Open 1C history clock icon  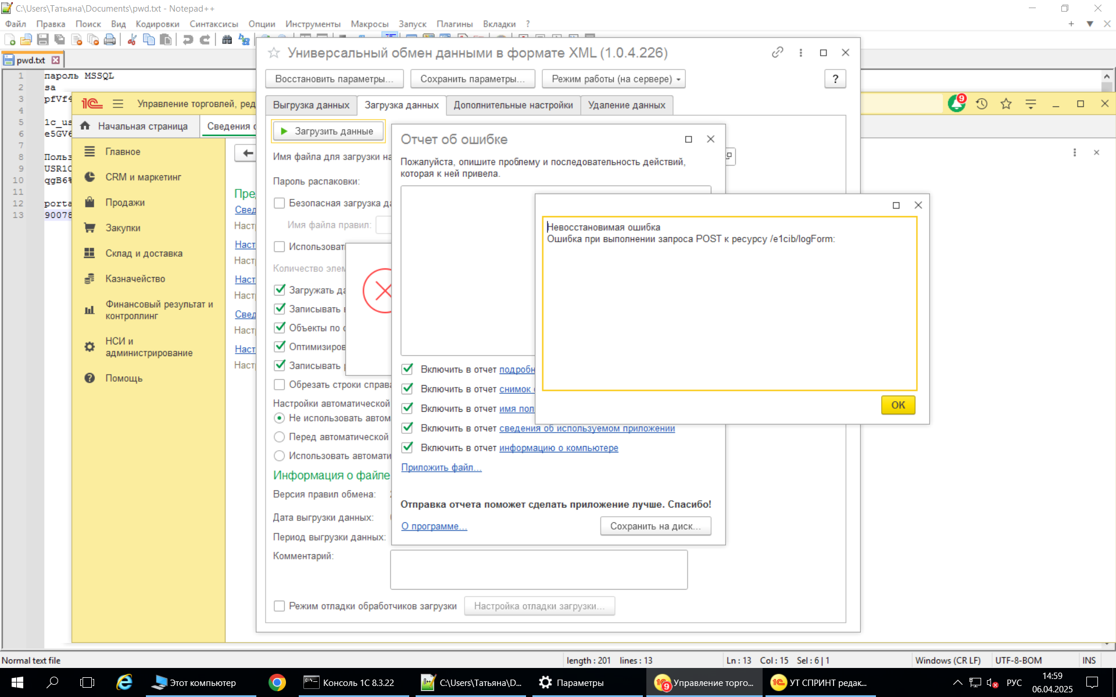click(x=982, y=103)
